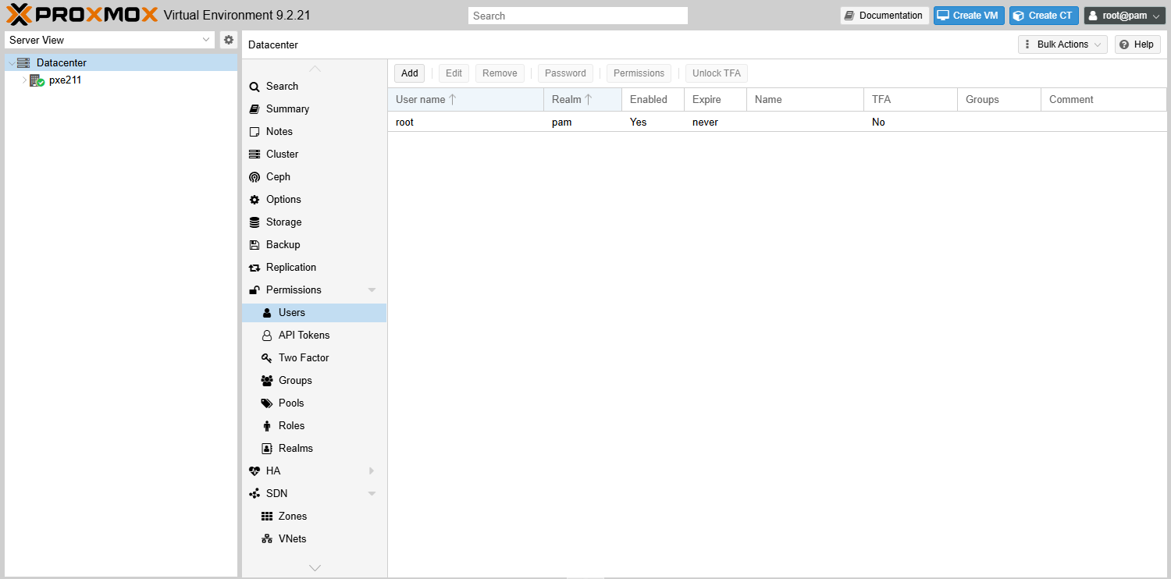Open Realms via its address book icon
The width and height of the screenshot is (1171, 579).
(267, 449)
